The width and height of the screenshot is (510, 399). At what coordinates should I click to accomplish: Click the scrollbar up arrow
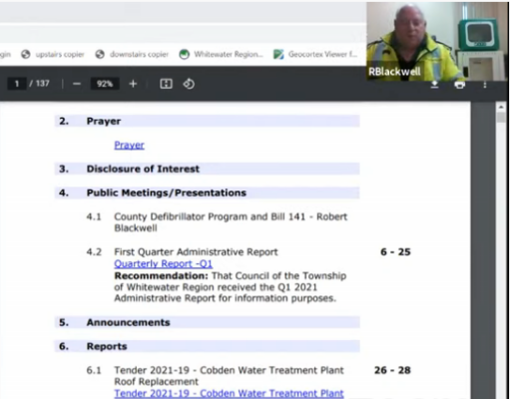(x=501, y=107)
